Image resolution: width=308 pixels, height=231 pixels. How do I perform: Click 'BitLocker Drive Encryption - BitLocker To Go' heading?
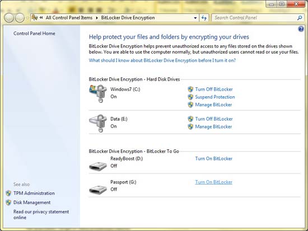(x=134, y=152)
